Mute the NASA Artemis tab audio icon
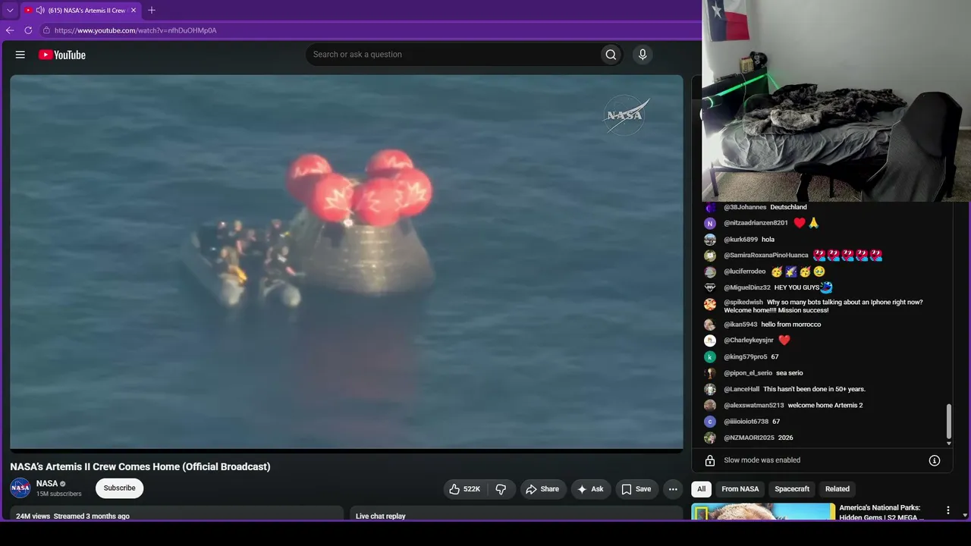This screenshot has width=971, height=546. coord(40,11)
